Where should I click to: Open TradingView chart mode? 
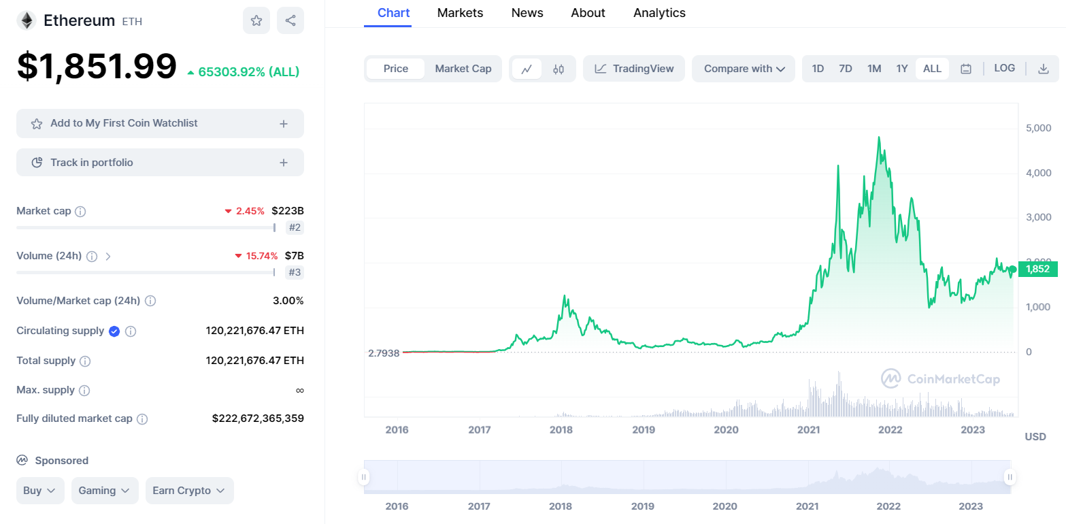tap(634, 69)
